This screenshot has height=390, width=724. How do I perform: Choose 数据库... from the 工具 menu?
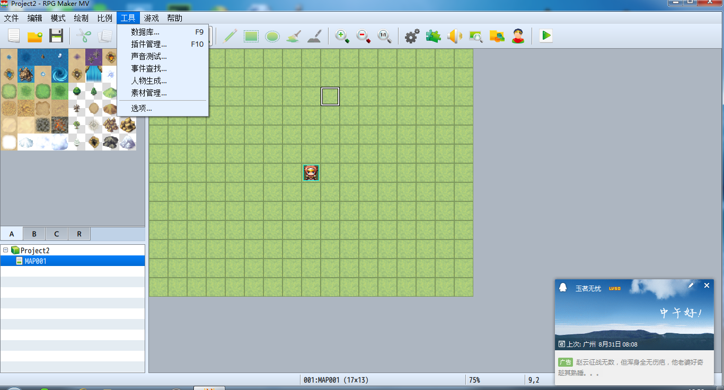tap(163, 32)
